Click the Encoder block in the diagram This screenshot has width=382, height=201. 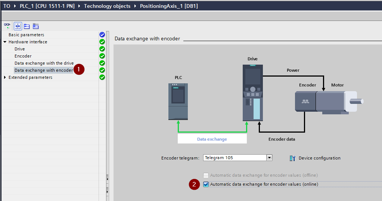pyautogui.click(x=305, y=101)
